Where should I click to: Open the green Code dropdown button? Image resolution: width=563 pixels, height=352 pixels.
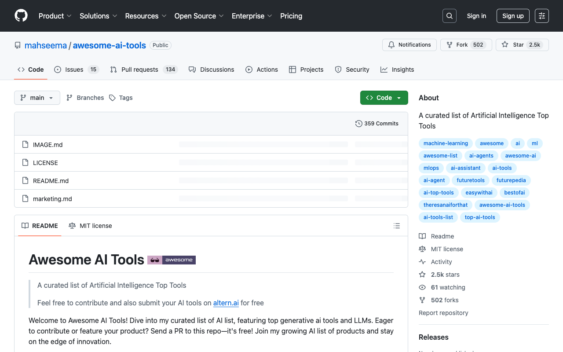[384, 98]
